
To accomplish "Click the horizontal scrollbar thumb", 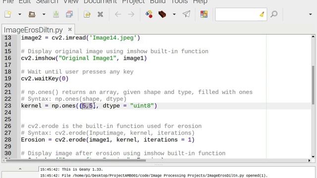I will [76, 161].
